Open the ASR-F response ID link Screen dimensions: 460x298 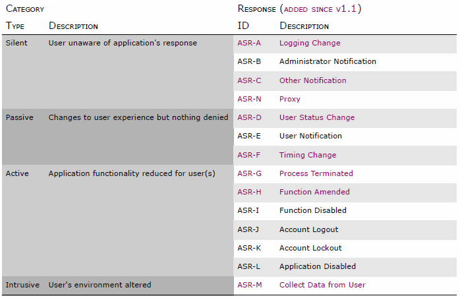coord(249,155)
